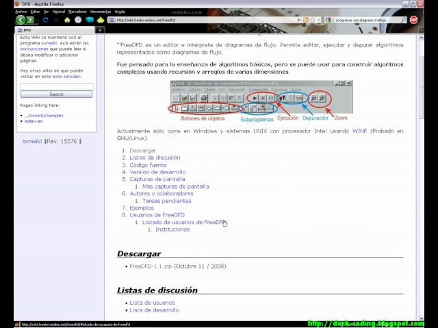Go to Listas de discusión contents entry
Image resolution: width=438 pixels, height=328 pixels.
click(155, 158)
